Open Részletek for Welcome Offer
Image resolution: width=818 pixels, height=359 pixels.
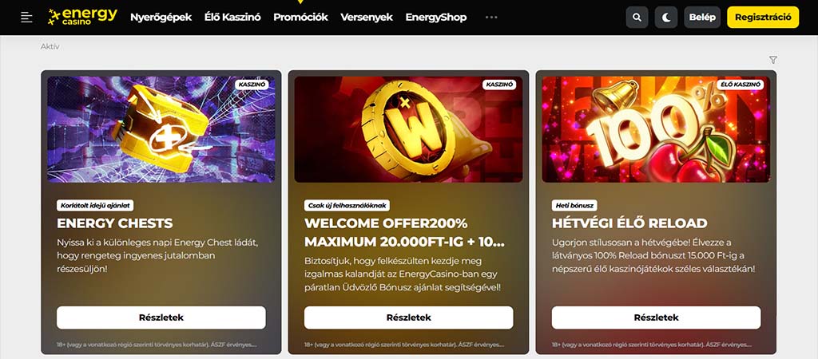(x=408, y=318)
